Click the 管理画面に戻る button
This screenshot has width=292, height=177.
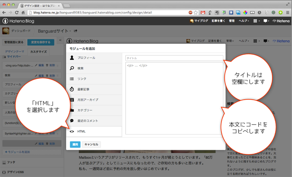14,42
